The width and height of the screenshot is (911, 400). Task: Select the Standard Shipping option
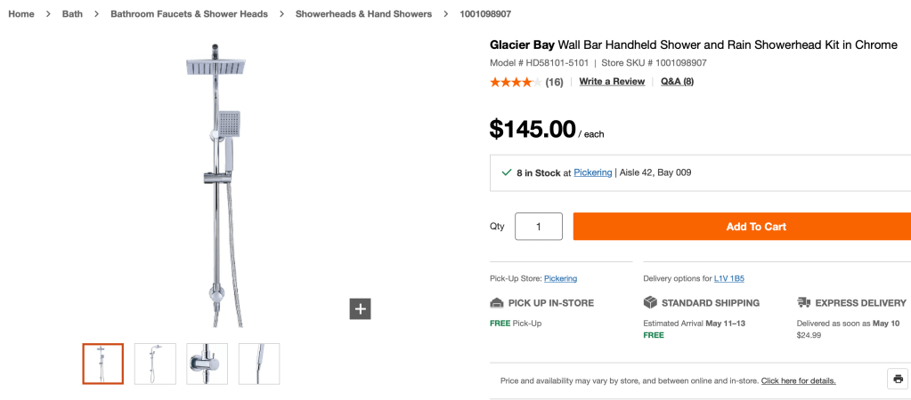click(x=702, y=303)
